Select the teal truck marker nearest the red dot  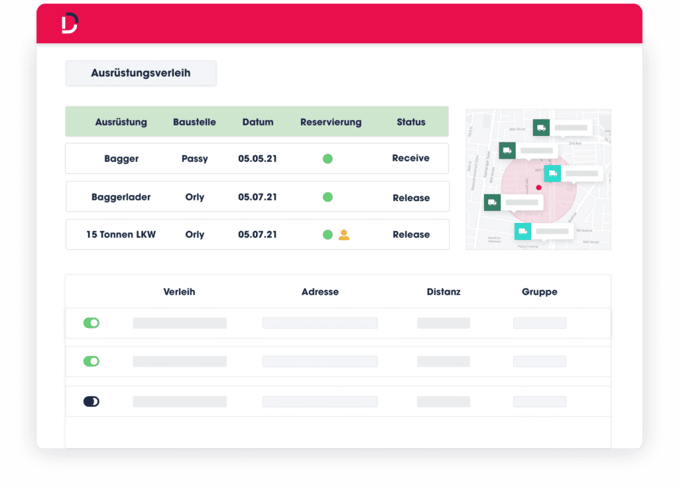tap(552, 174)
